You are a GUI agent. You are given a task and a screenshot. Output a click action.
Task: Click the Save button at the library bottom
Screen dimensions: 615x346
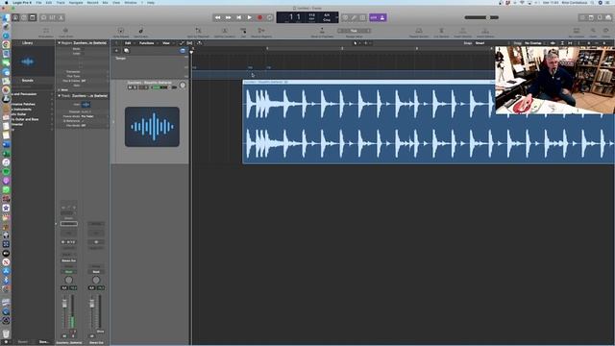click(x=43, y=342)
